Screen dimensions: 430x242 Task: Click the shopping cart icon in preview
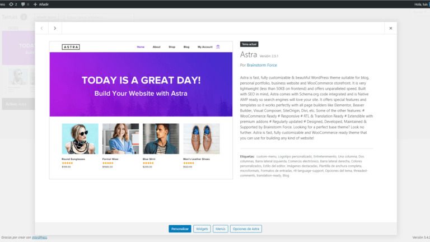coord(218,47)
